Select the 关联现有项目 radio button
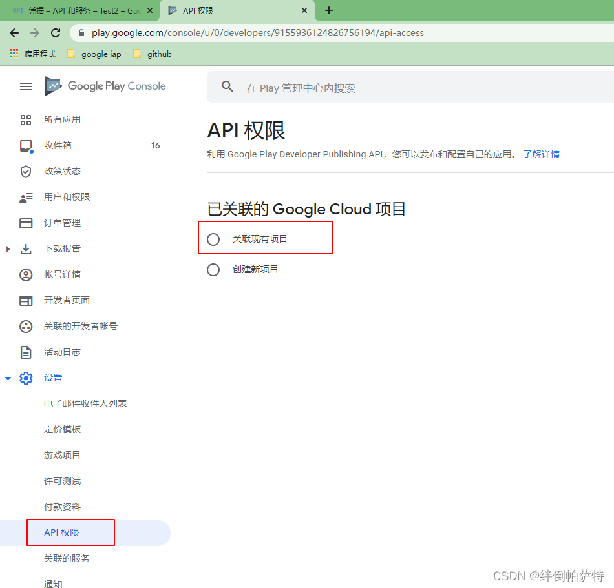614x588 pixels. [213, 239]
